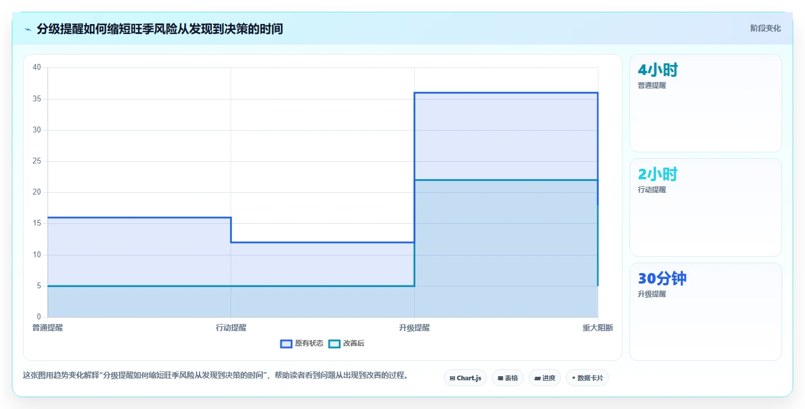Screen dimensions: 805x409
Task: Click the 表格 chip's small icon
Action: (500, 379)
